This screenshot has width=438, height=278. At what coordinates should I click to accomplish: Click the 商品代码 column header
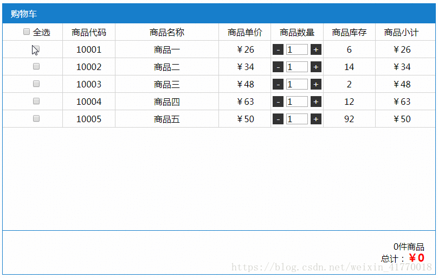[89, 33]
